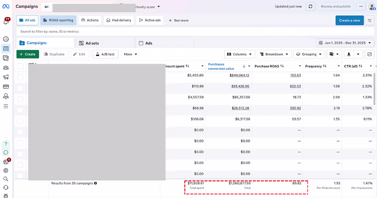Open the charts panel icon
The width and height of the screenshot is (377, 199).
coord(369,54)
